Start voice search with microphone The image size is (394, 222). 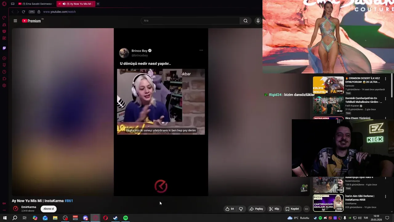point(258,21)
